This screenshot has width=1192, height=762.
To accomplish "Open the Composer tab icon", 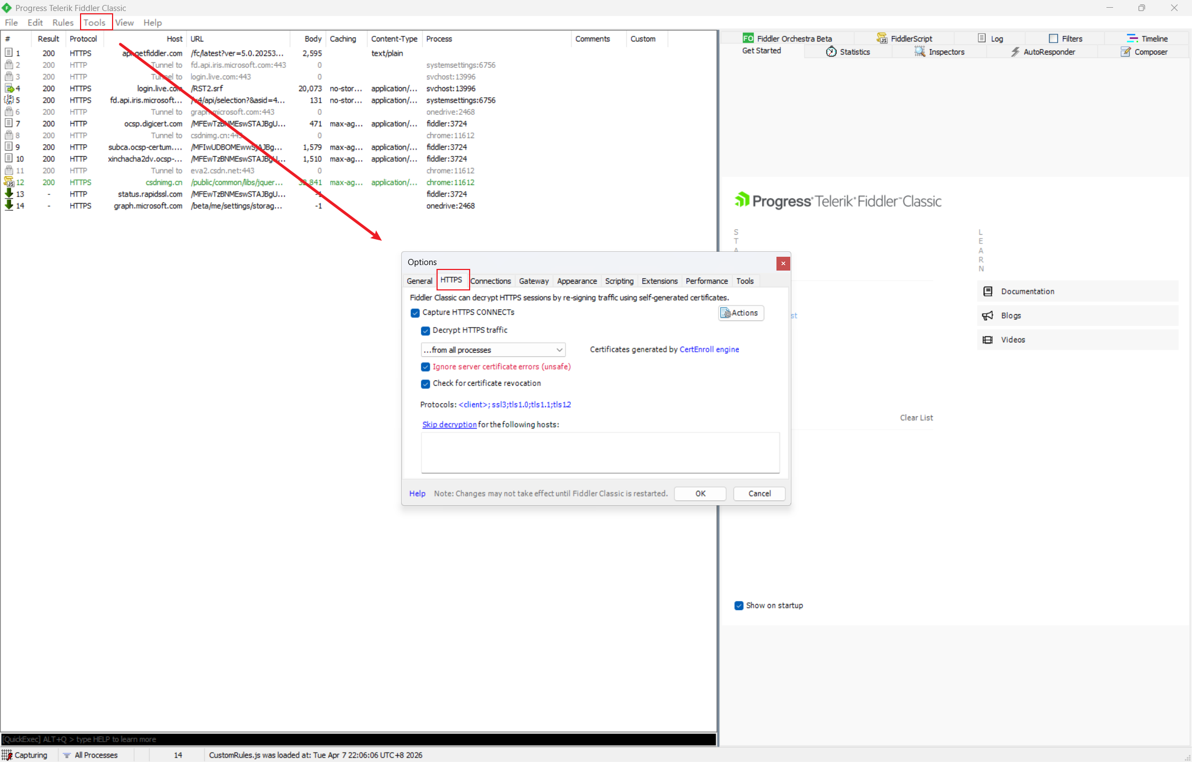I will (1126, 52).
